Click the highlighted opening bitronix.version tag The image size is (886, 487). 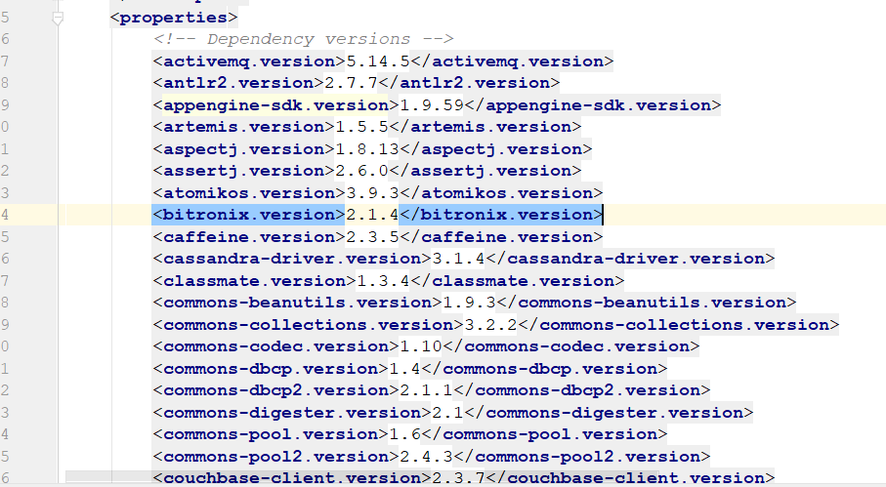249,215
